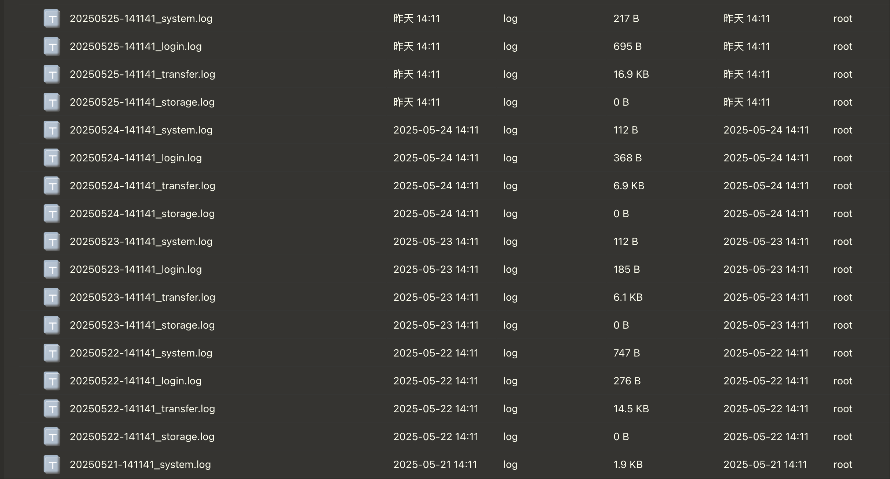The image size is (890, 479).
Task: Select the icon of 20250524-141141_login.log
Action: point(52,158)
